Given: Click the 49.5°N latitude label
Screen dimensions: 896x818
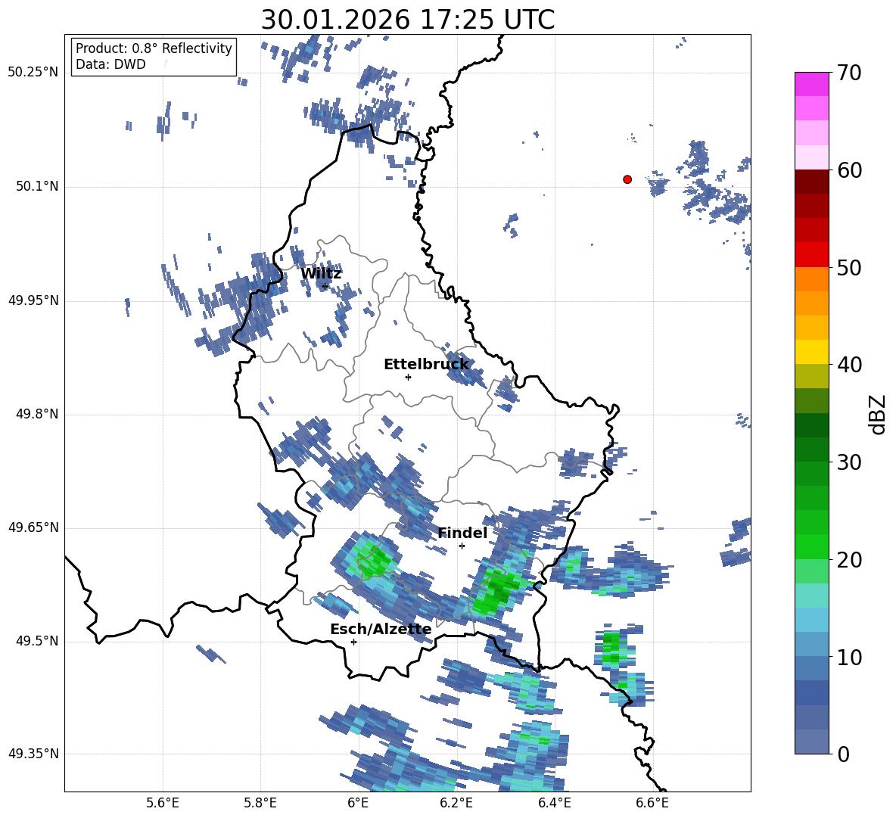Looking at the screenshot, I should (37, 641).
